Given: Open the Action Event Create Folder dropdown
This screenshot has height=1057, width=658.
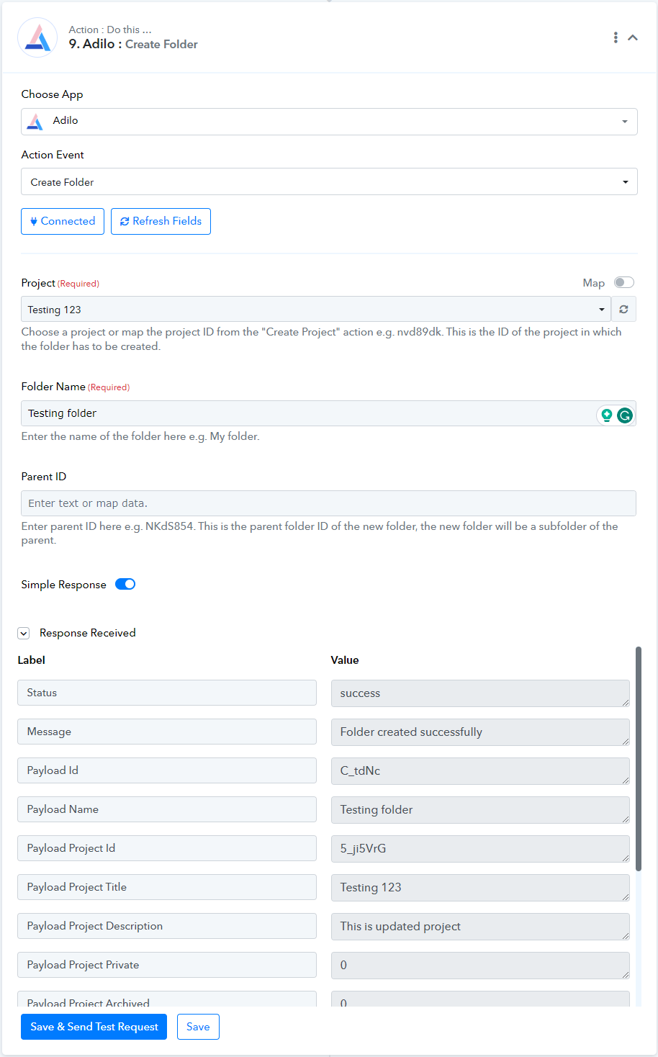Looking at the screenshot, I should 329,181.
